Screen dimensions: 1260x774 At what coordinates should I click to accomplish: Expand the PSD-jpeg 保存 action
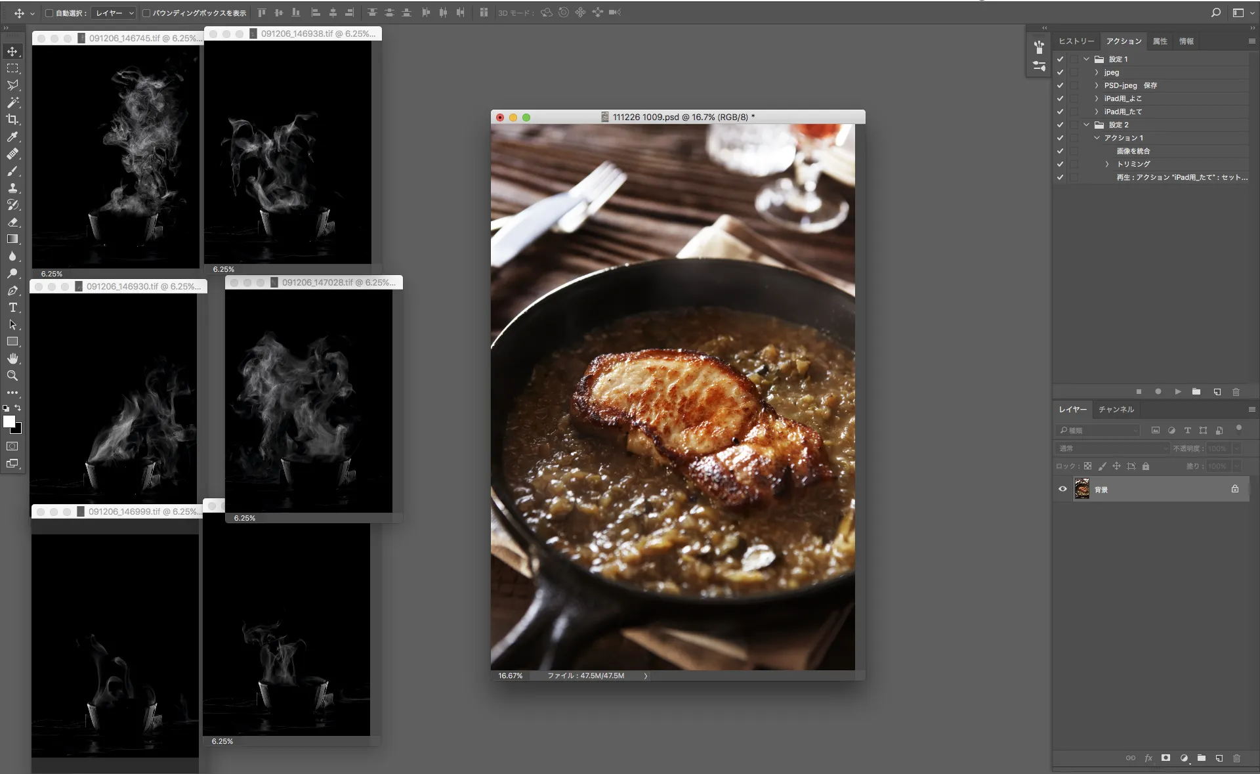[1097, 85]
